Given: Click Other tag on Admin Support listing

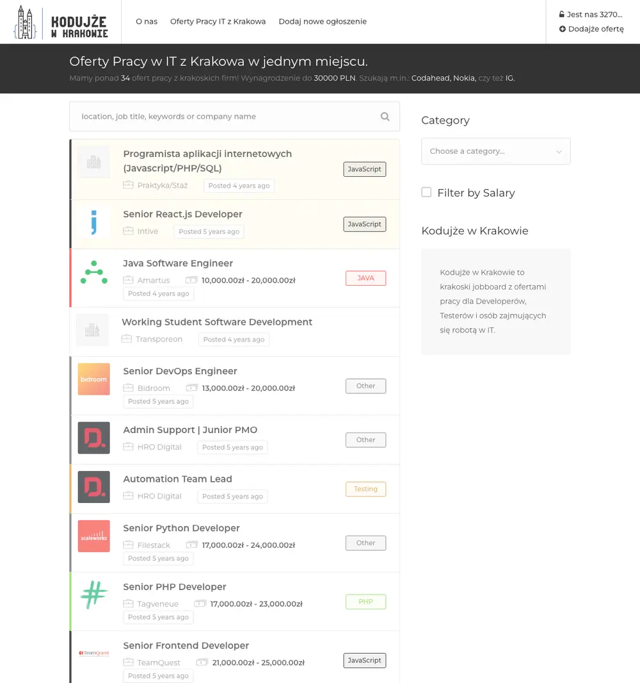Looking at the screenshot, I should (x=365, y=440).
